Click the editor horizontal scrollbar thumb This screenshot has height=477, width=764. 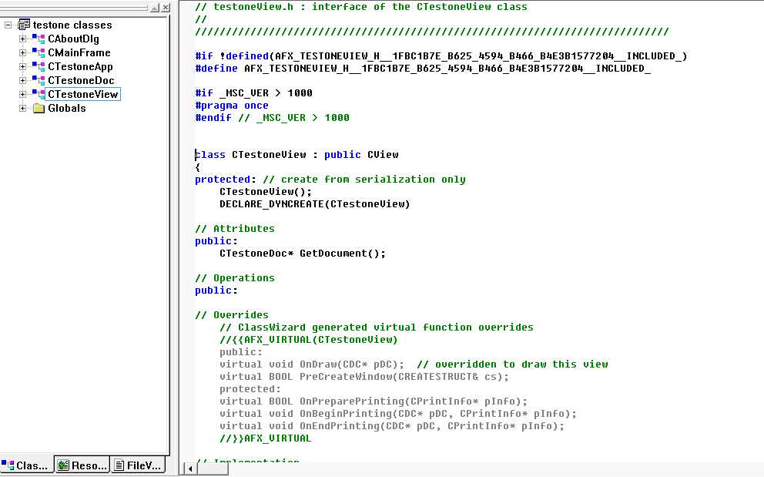(x=213, y=469)
